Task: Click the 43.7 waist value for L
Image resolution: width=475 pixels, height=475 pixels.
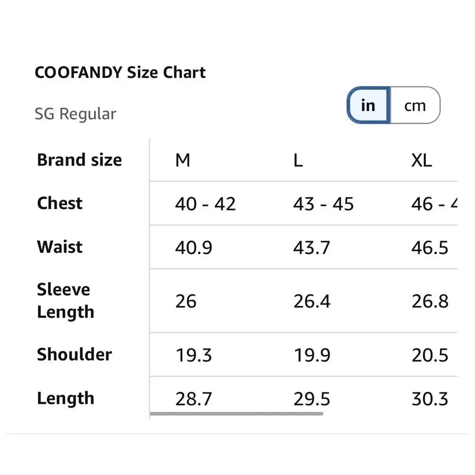Action: point(312,247)
